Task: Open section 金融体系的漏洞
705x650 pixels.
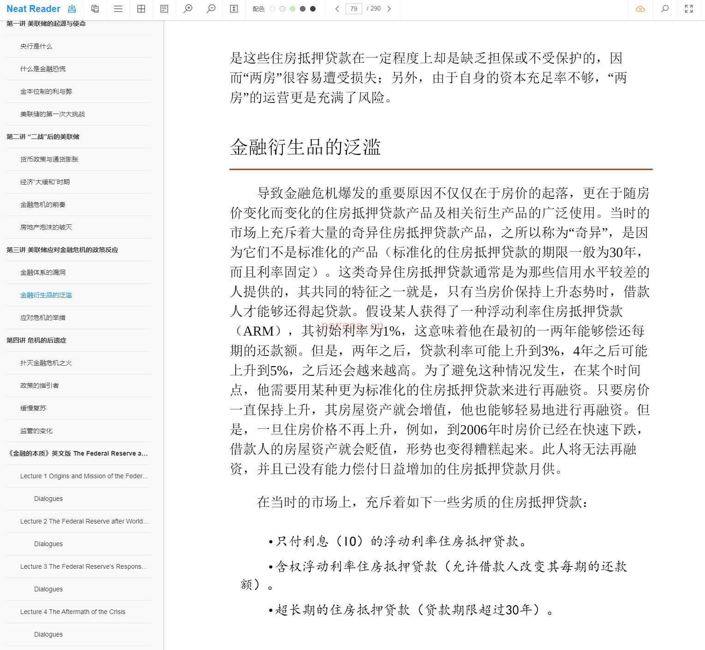Action: pos(43,272)
